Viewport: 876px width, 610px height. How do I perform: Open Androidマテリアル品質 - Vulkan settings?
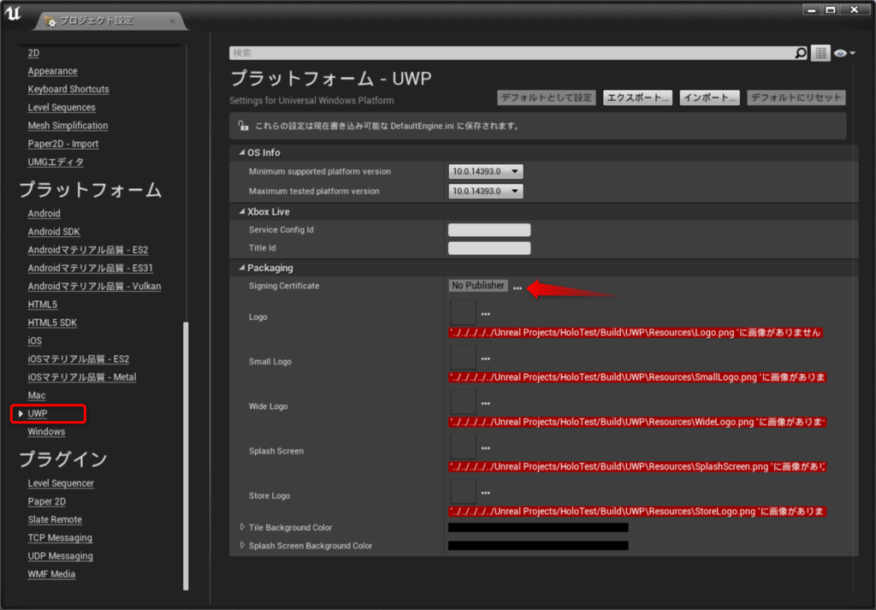[x=94, y=287]
